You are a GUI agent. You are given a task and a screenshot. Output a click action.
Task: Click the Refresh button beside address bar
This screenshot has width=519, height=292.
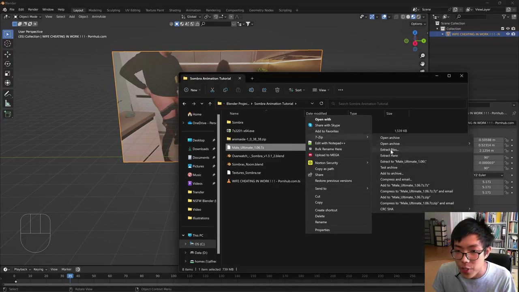coord(321,103)
